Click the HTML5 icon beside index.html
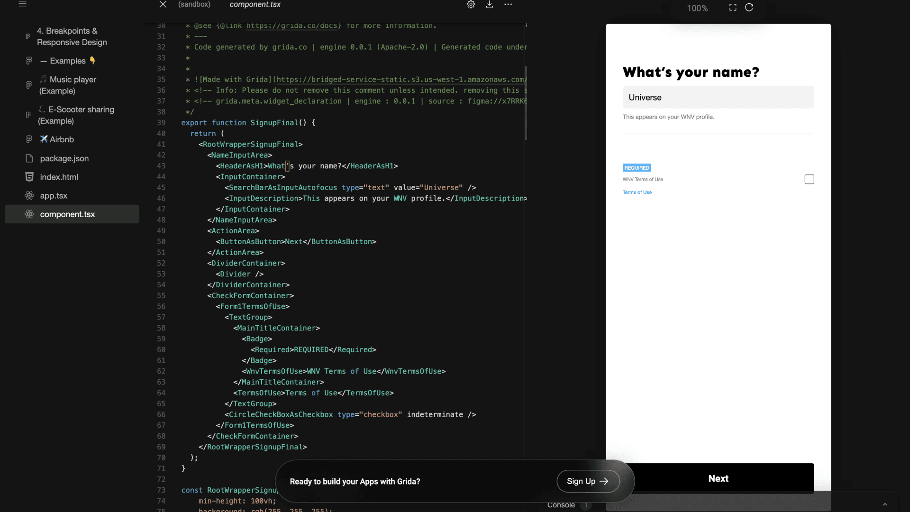This screenshot has width=910, height=512. [29, 177]
